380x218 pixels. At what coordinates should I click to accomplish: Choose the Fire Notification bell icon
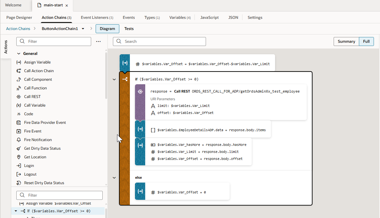coord(19,140)
